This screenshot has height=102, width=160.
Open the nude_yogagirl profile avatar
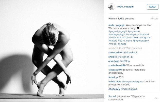pyautogui.click(x=111, y=7)
